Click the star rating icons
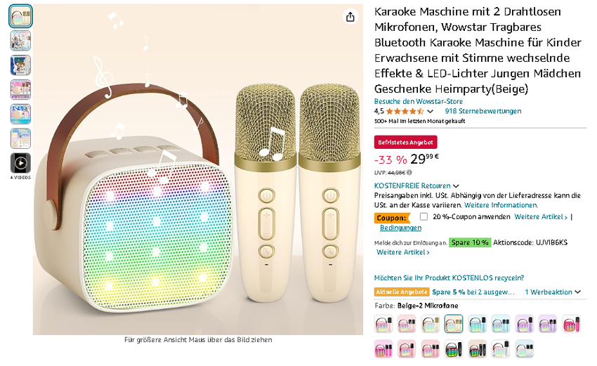The width and height of the screenshot is (597, 366). click(405, 111)
